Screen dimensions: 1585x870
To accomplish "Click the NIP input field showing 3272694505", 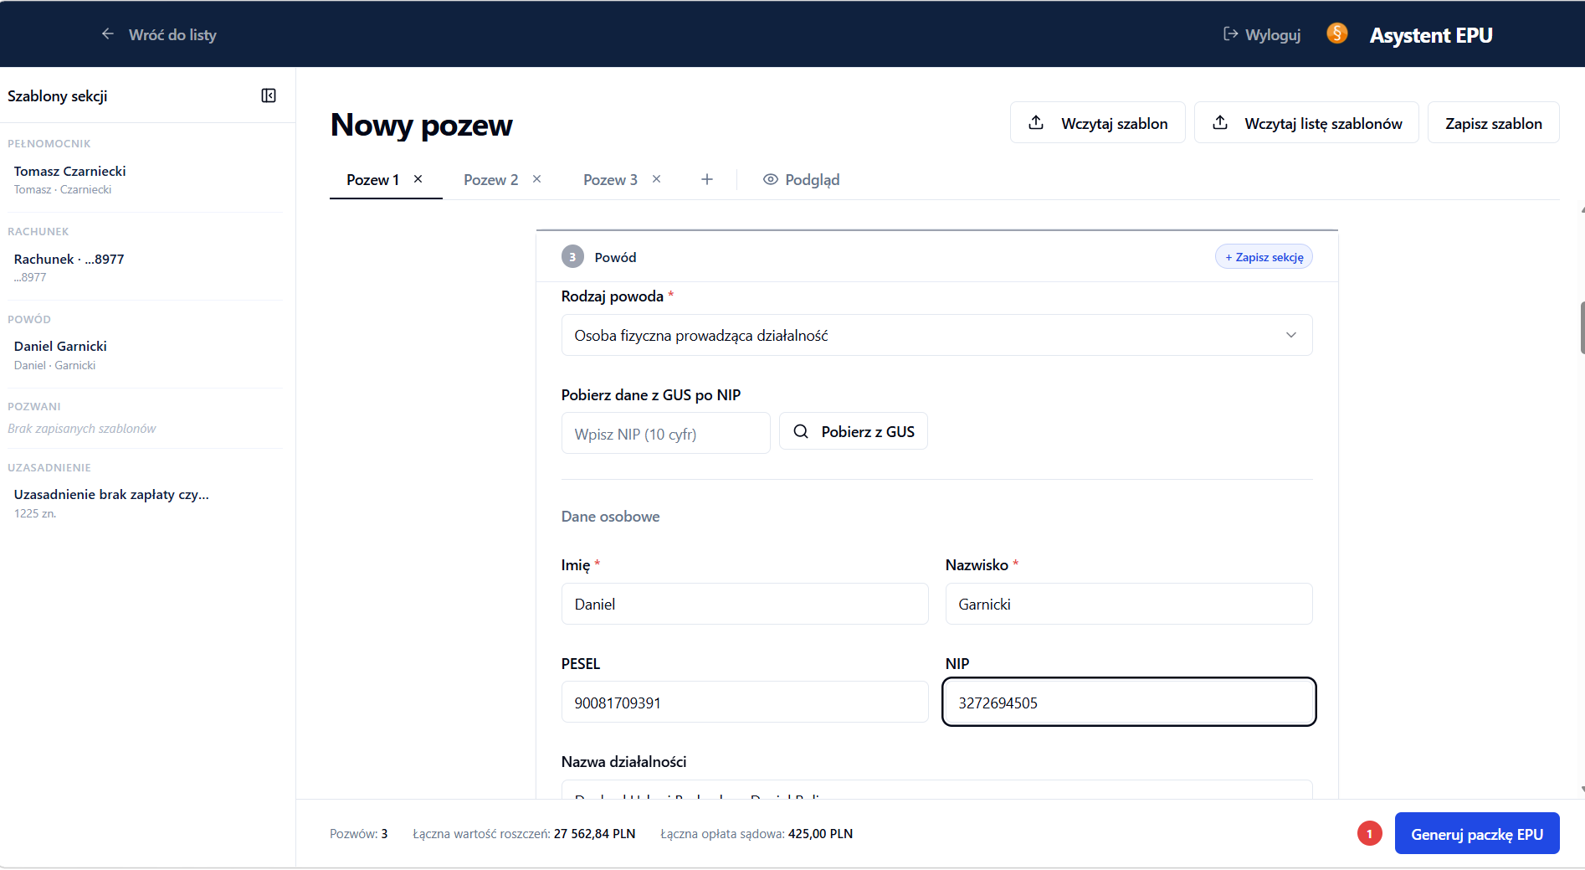I will coord(1128,702).
